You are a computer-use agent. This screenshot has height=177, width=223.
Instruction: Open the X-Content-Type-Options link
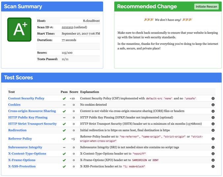pyautogui.click(x=27, y=154)
